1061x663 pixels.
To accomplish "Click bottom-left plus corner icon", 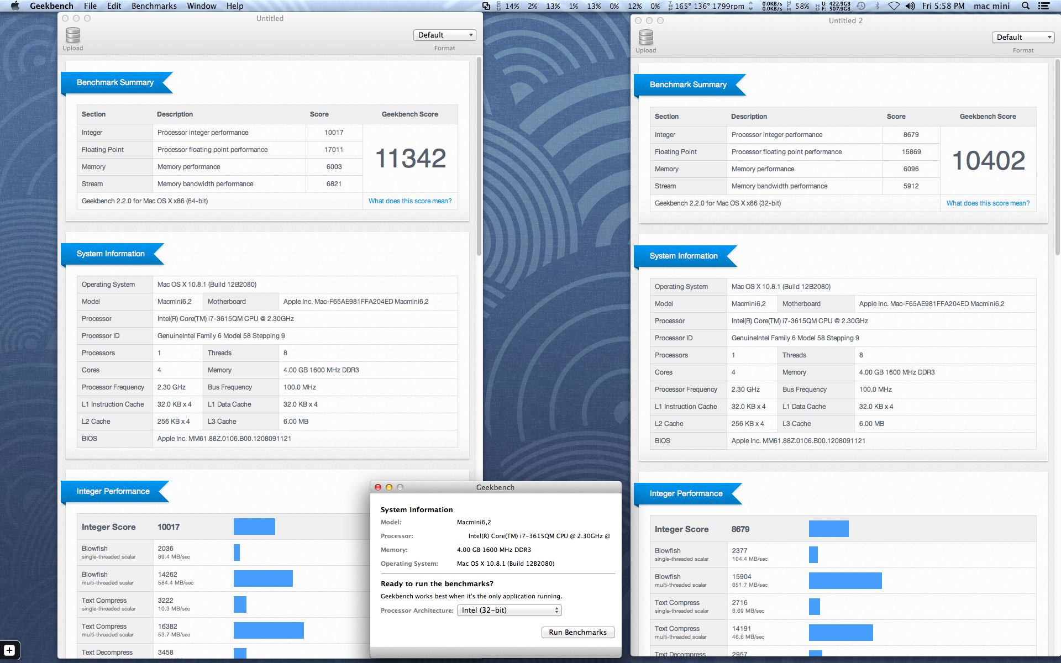I will pyautogui.click(x=9, y=650).
